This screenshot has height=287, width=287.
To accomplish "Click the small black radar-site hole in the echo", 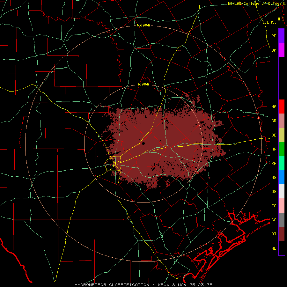I will click(143, 143).
